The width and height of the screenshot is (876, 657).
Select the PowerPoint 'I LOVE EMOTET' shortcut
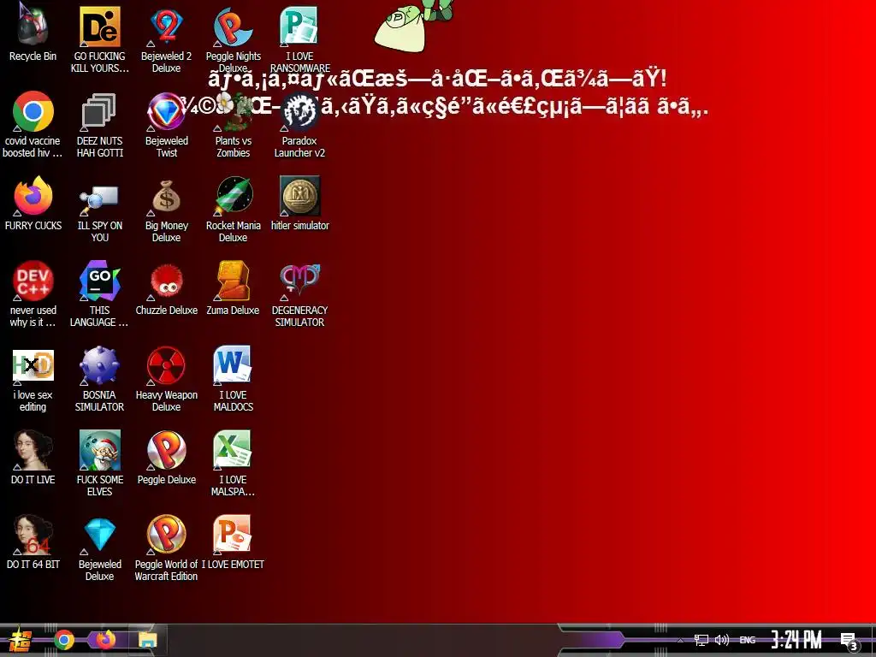[x=233, y=542]
